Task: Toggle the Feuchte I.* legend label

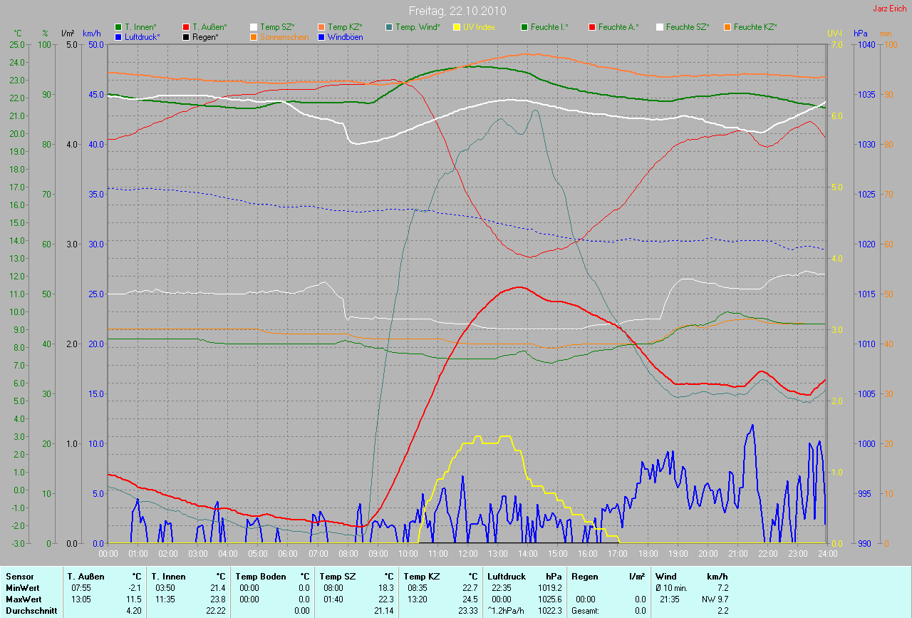Action: pos(549,27)
